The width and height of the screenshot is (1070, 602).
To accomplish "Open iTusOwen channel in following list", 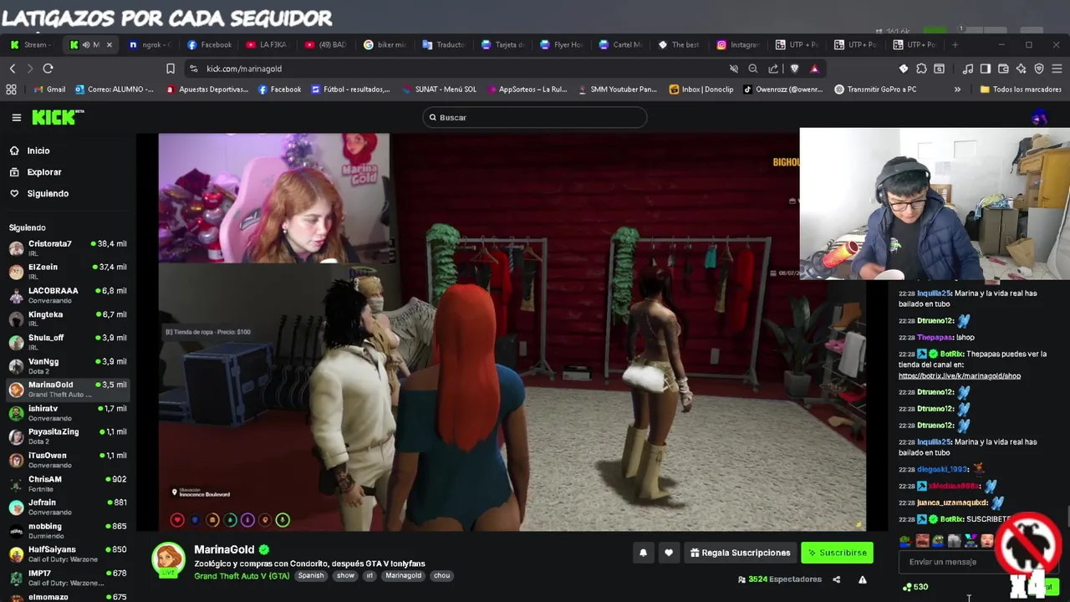I will coord(67,460).
